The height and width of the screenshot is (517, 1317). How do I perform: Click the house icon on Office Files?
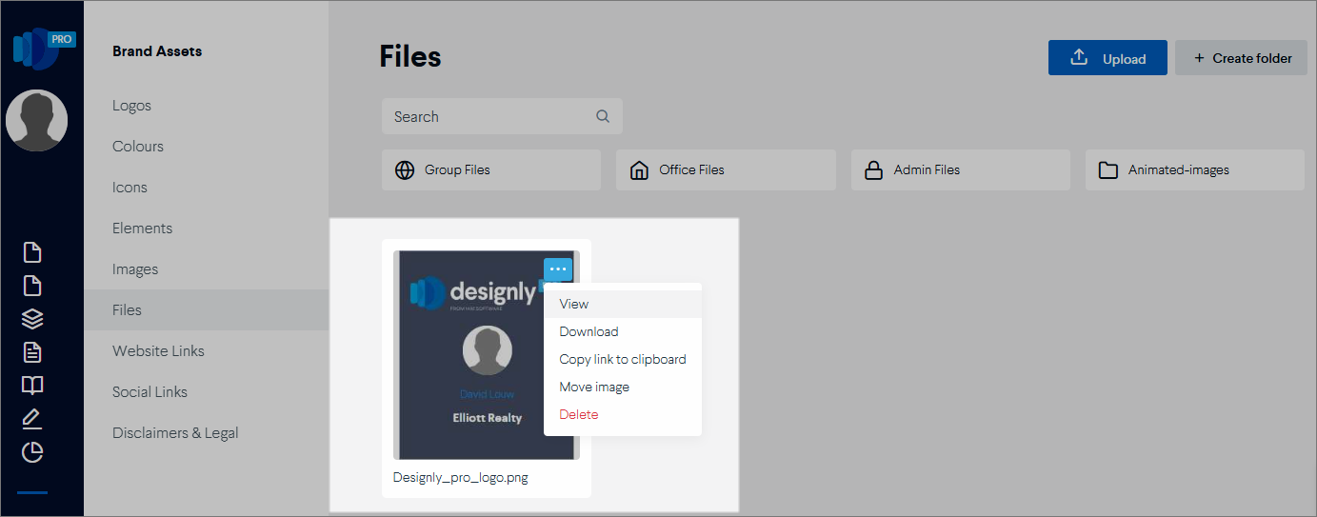(640, 170)
